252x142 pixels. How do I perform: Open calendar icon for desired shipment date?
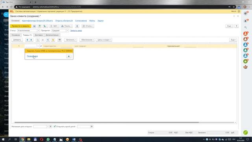click(x=50, y=127)
